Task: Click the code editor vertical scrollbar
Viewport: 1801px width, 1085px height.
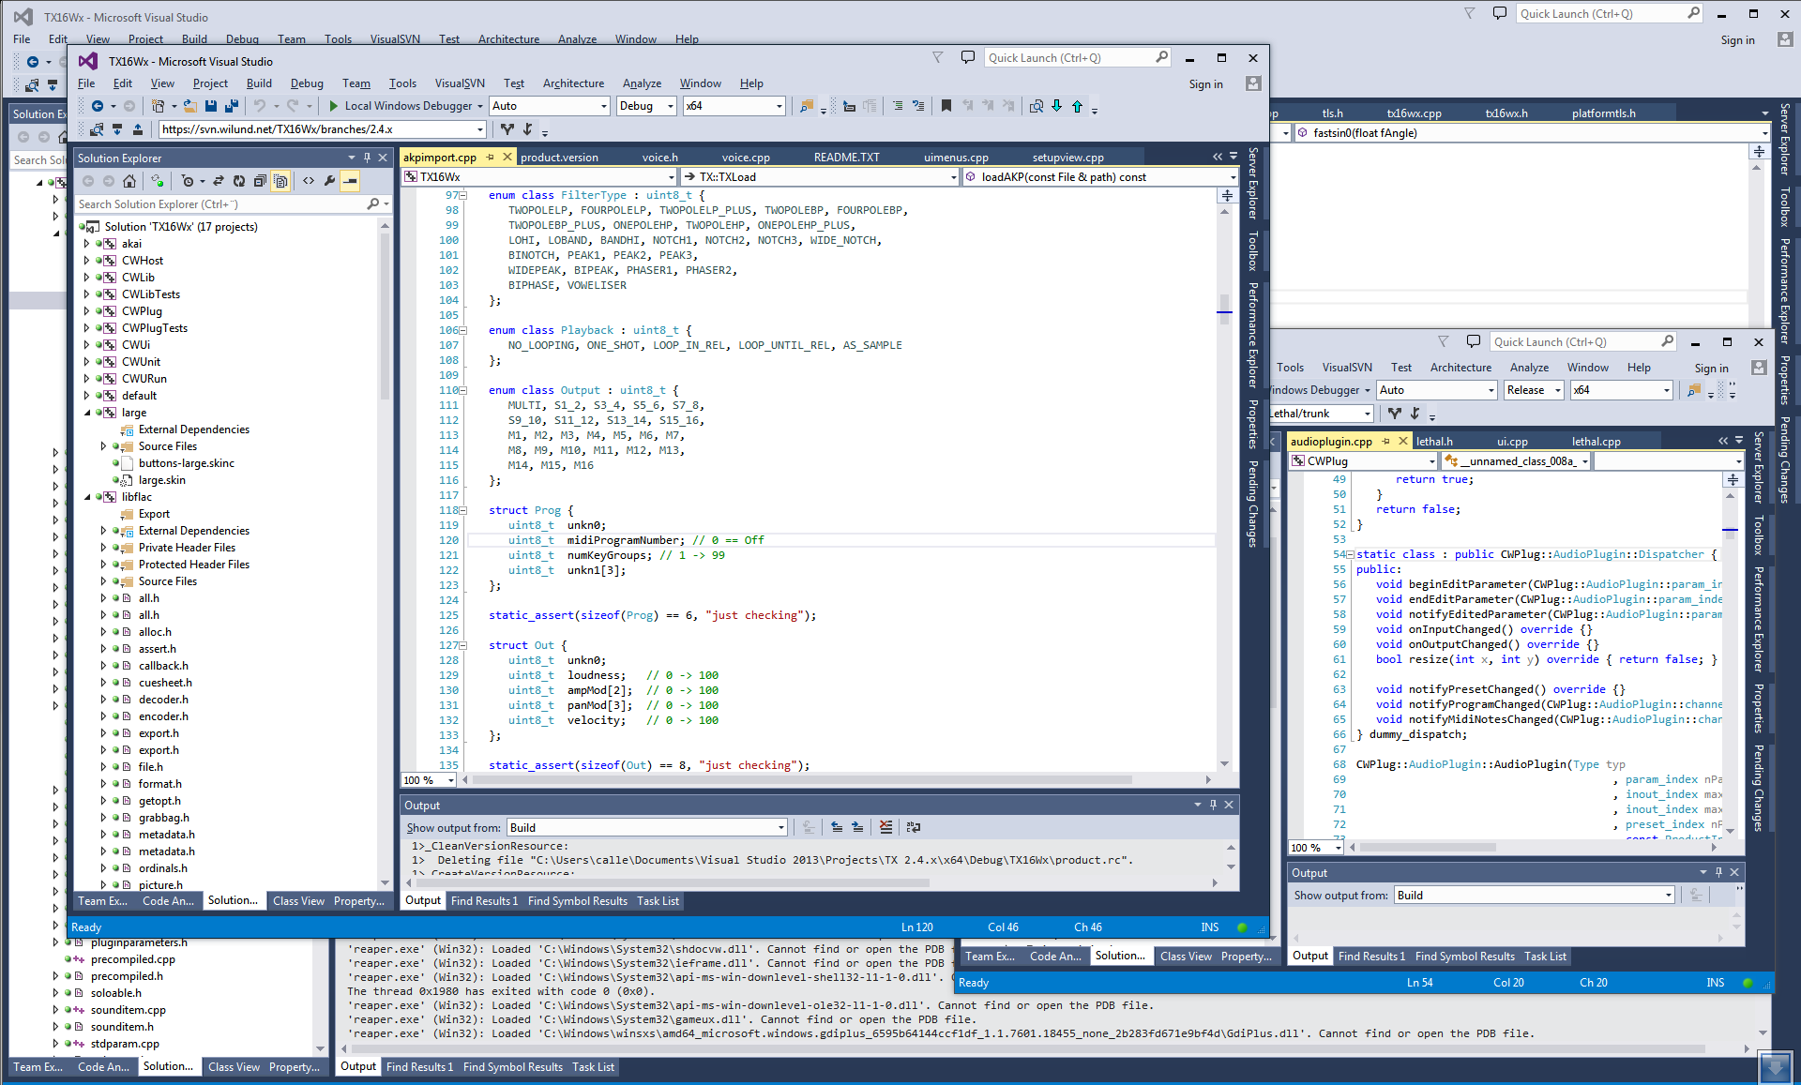Action: coord(1224,487)
